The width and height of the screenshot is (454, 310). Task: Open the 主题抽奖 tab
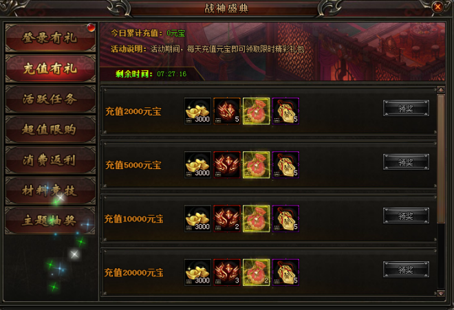50,221
